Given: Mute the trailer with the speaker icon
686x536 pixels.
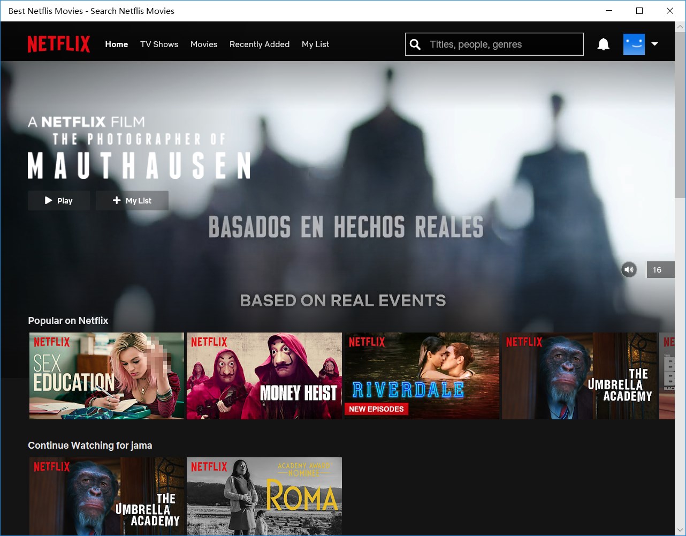Looking at the screenshot, I should coord(629,269).
